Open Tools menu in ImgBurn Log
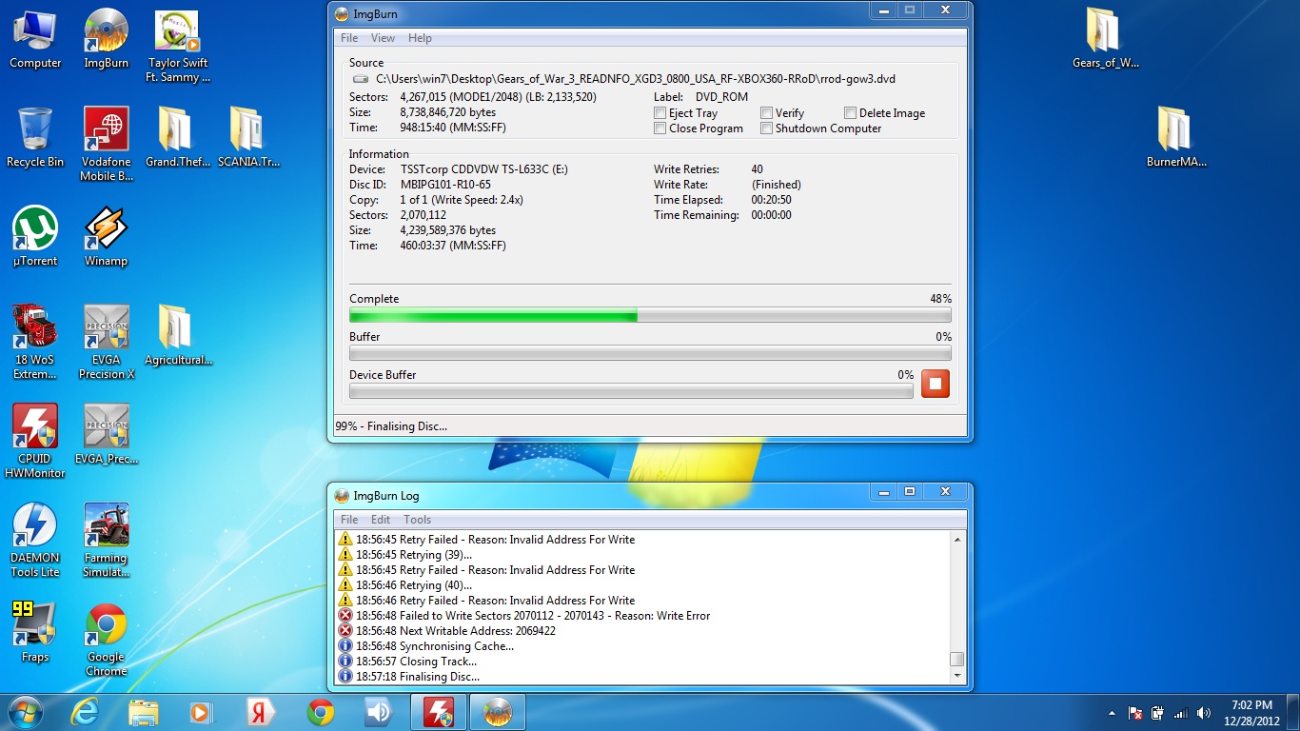This screenshot has height=731, width=1300. click(417, 520)
